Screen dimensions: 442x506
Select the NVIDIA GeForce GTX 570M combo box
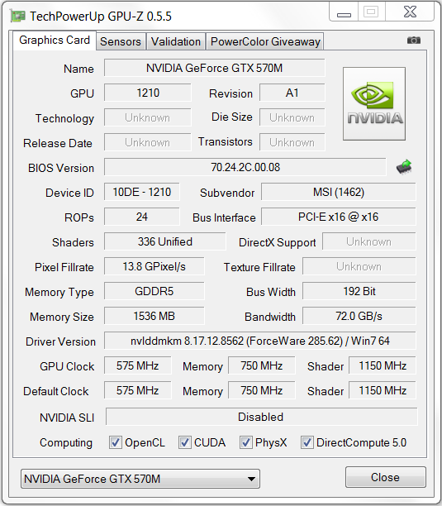[140, 479]
